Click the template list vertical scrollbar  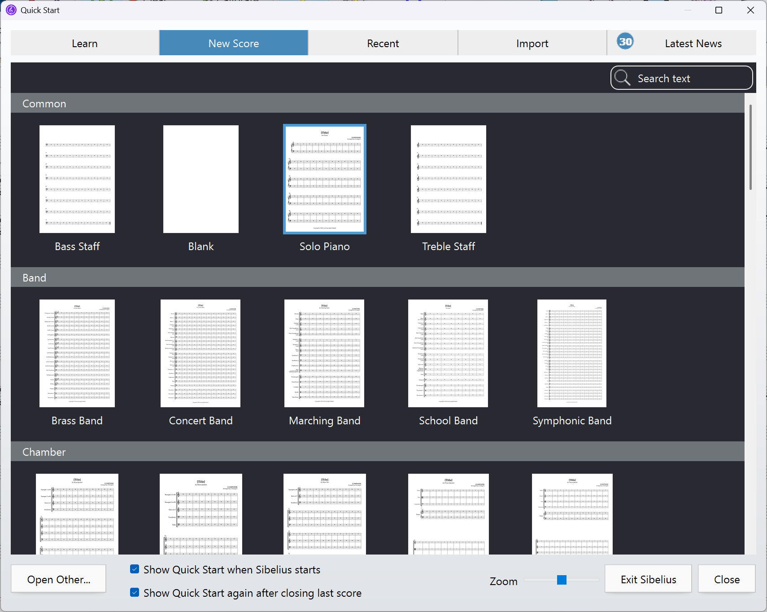click(x=750, y=147)
